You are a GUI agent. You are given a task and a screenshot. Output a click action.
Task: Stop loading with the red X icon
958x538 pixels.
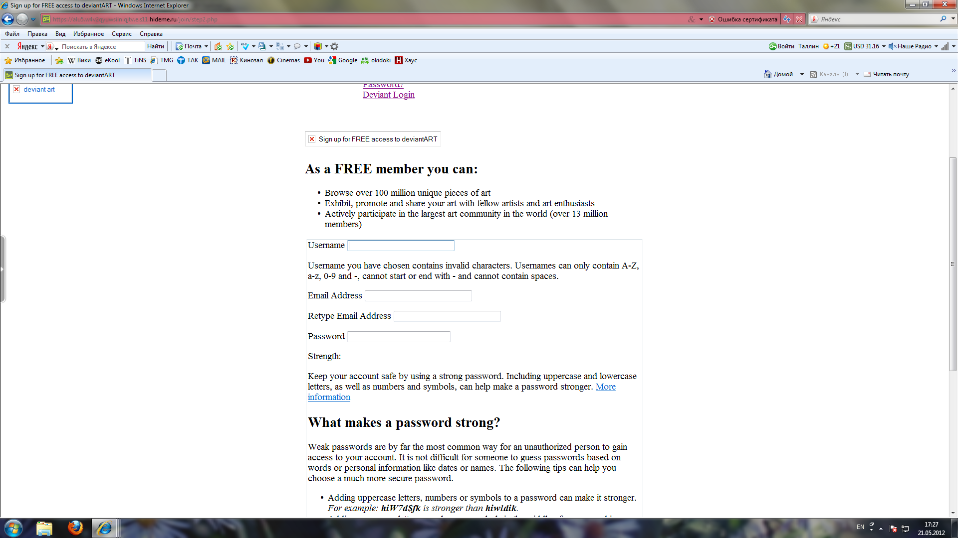coord(799,19)
